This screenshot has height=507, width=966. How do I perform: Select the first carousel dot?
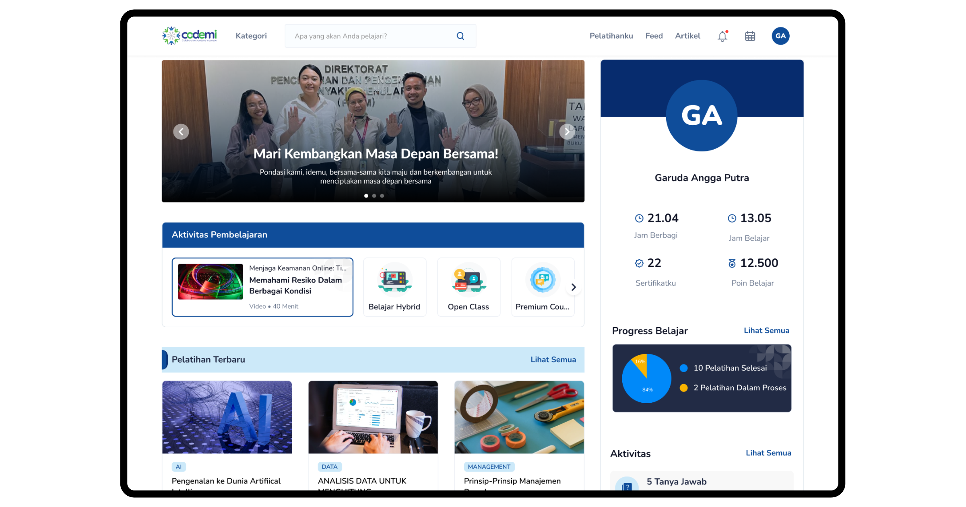click(x=366, y=196)
